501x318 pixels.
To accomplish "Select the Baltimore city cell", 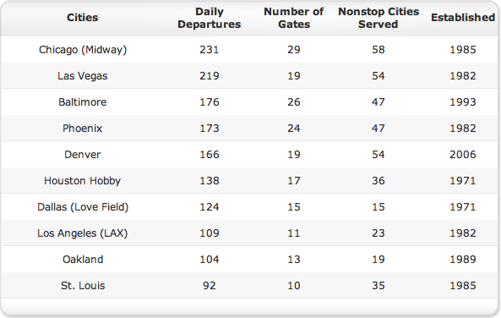I will pos(83,102).
